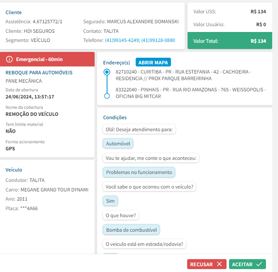The width and height of the screenshot is (278, 272).
Task: Open the map with ABRIR MAPA
Action: click(153, 63)
